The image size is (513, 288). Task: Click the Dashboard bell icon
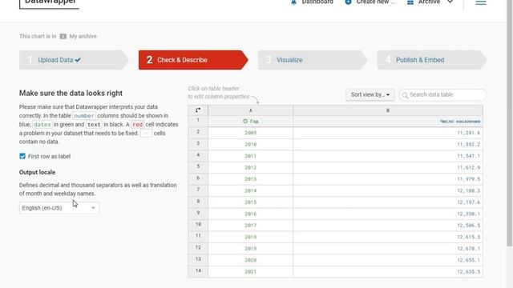pos(293,2)
